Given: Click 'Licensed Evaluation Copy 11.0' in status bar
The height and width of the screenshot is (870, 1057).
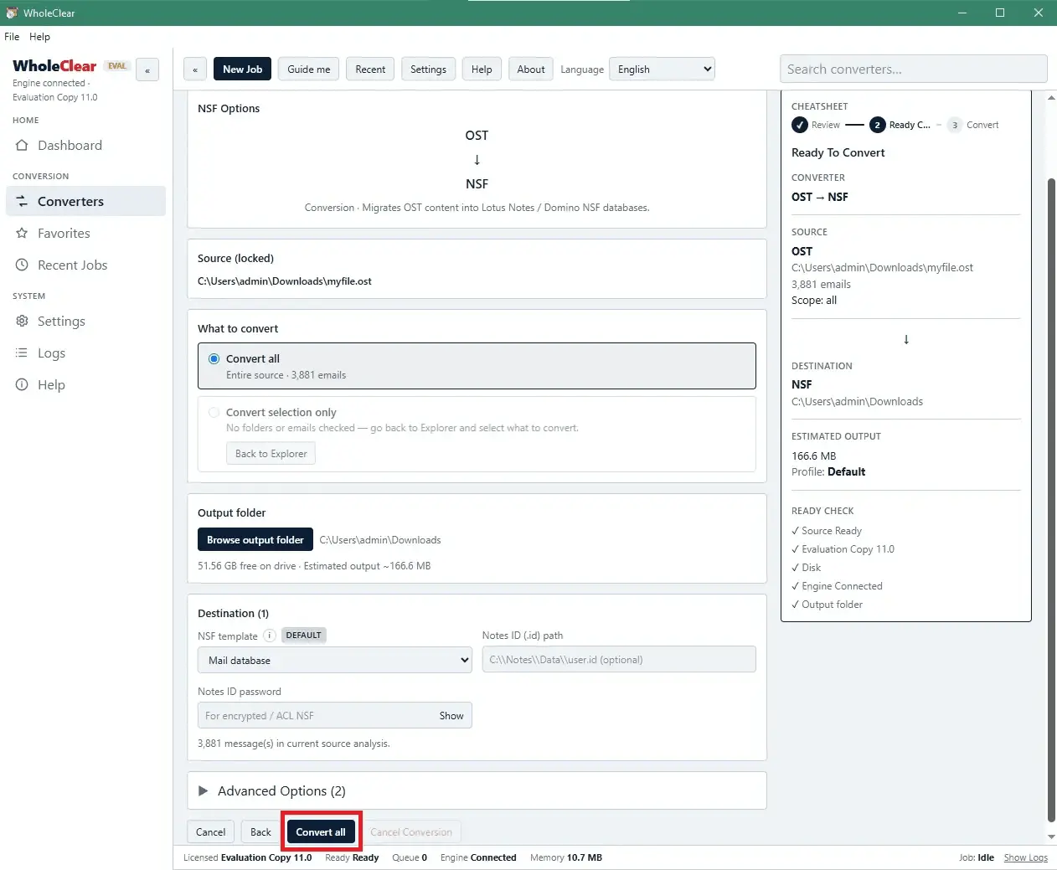Looking at the screenshot, I should 248,857.
